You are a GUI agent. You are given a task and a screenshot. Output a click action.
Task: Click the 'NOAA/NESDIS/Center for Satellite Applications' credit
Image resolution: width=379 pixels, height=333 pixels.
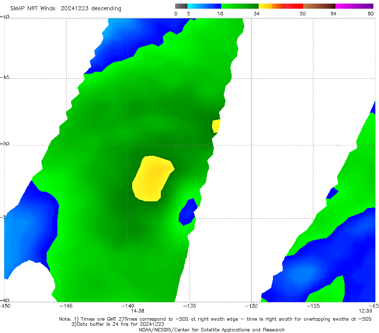click(212, 330)
